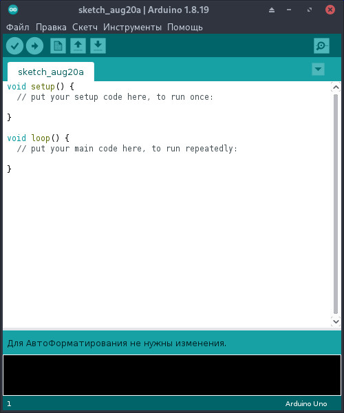Click the Verify checkmark button
The height and width of the screenshot is (413, 344).
click(14, 46)
